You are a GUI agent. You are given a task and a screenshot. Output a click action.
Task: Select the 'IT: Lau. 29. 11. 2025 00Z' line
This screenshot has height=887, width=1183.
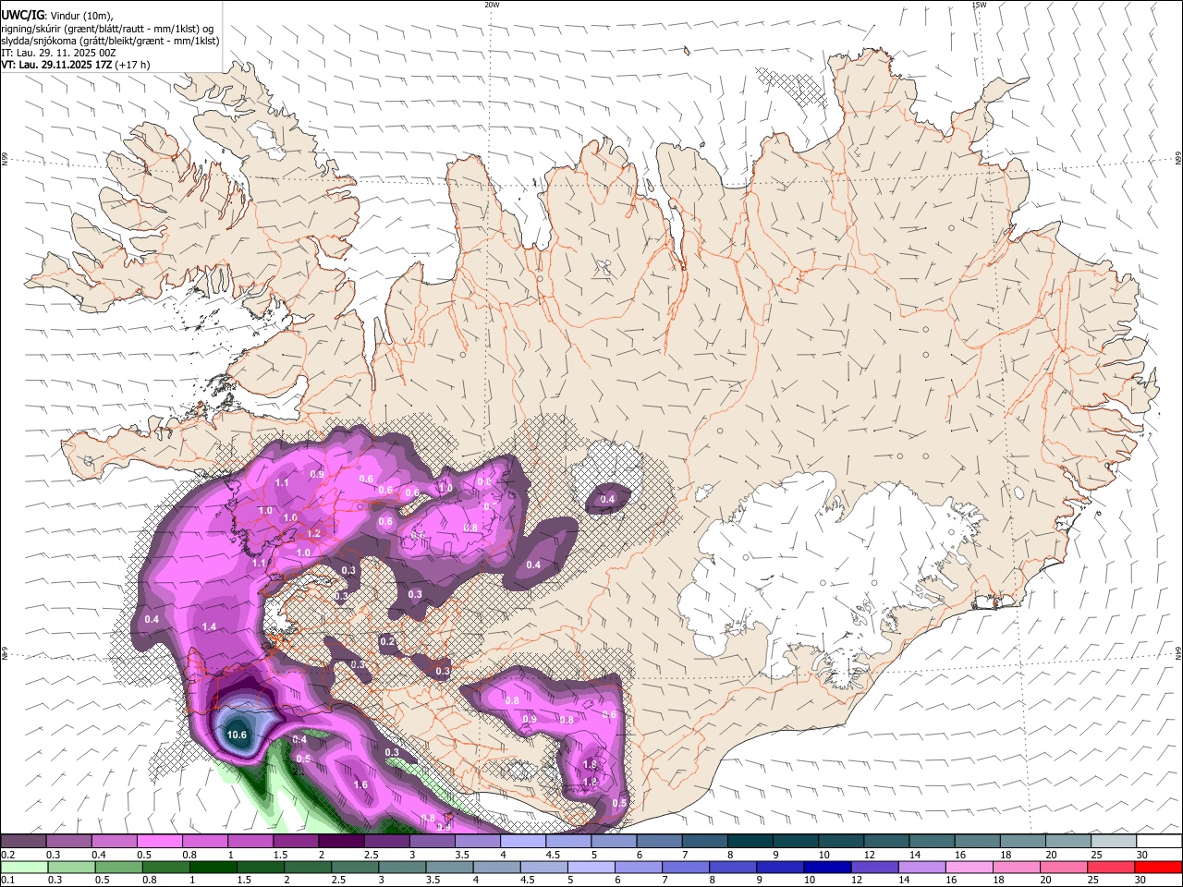pos(58,53)
